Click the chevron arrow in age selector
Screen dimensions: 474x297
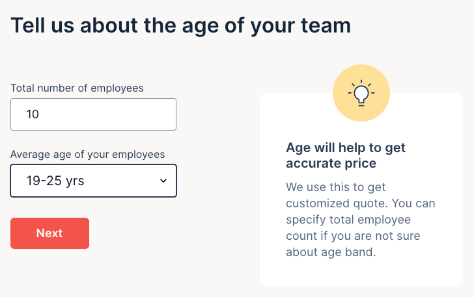163,181
